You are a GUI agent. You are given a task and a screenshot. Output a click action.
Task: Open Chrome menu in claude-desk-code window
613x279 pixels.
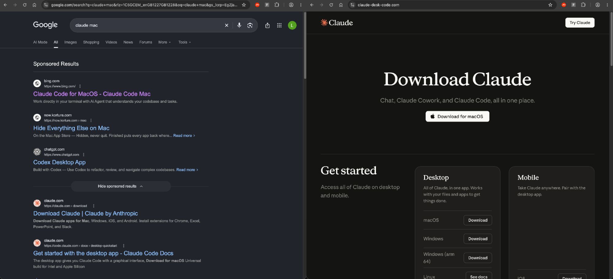[607, 5]
